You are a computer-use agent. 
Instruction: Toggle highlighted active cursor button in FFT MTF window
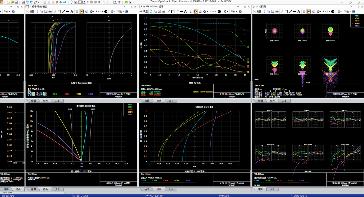tap(196, 12)
